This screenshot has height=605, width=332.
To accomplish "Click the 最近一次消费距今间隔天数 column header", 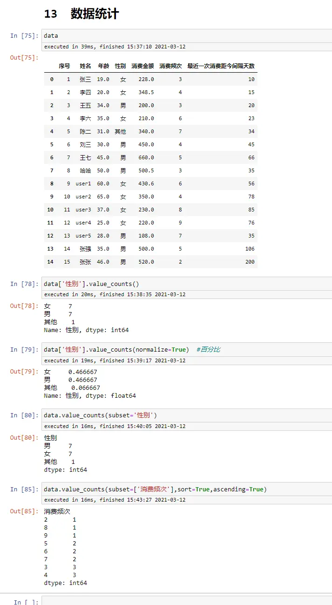I will point(221,66).
